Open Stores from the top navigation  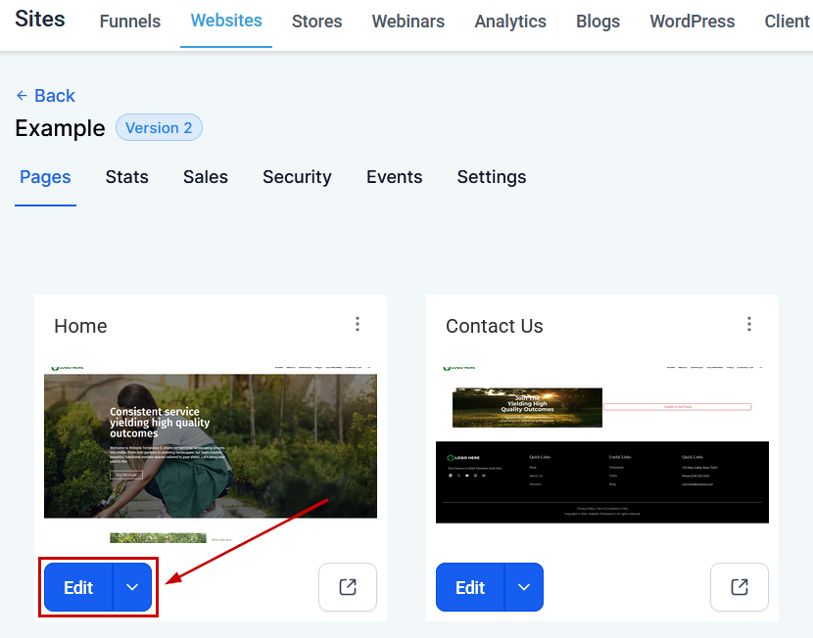pyautogui.click(x=316, y=22)
